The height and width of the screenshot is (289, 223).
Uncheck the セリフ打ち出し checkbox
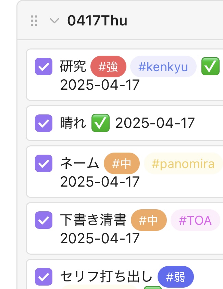[x=44, y=277]
